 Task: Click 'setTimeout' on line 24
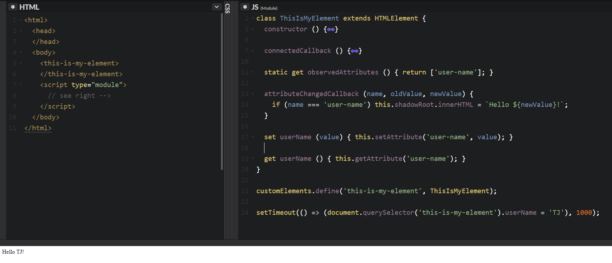276,213
